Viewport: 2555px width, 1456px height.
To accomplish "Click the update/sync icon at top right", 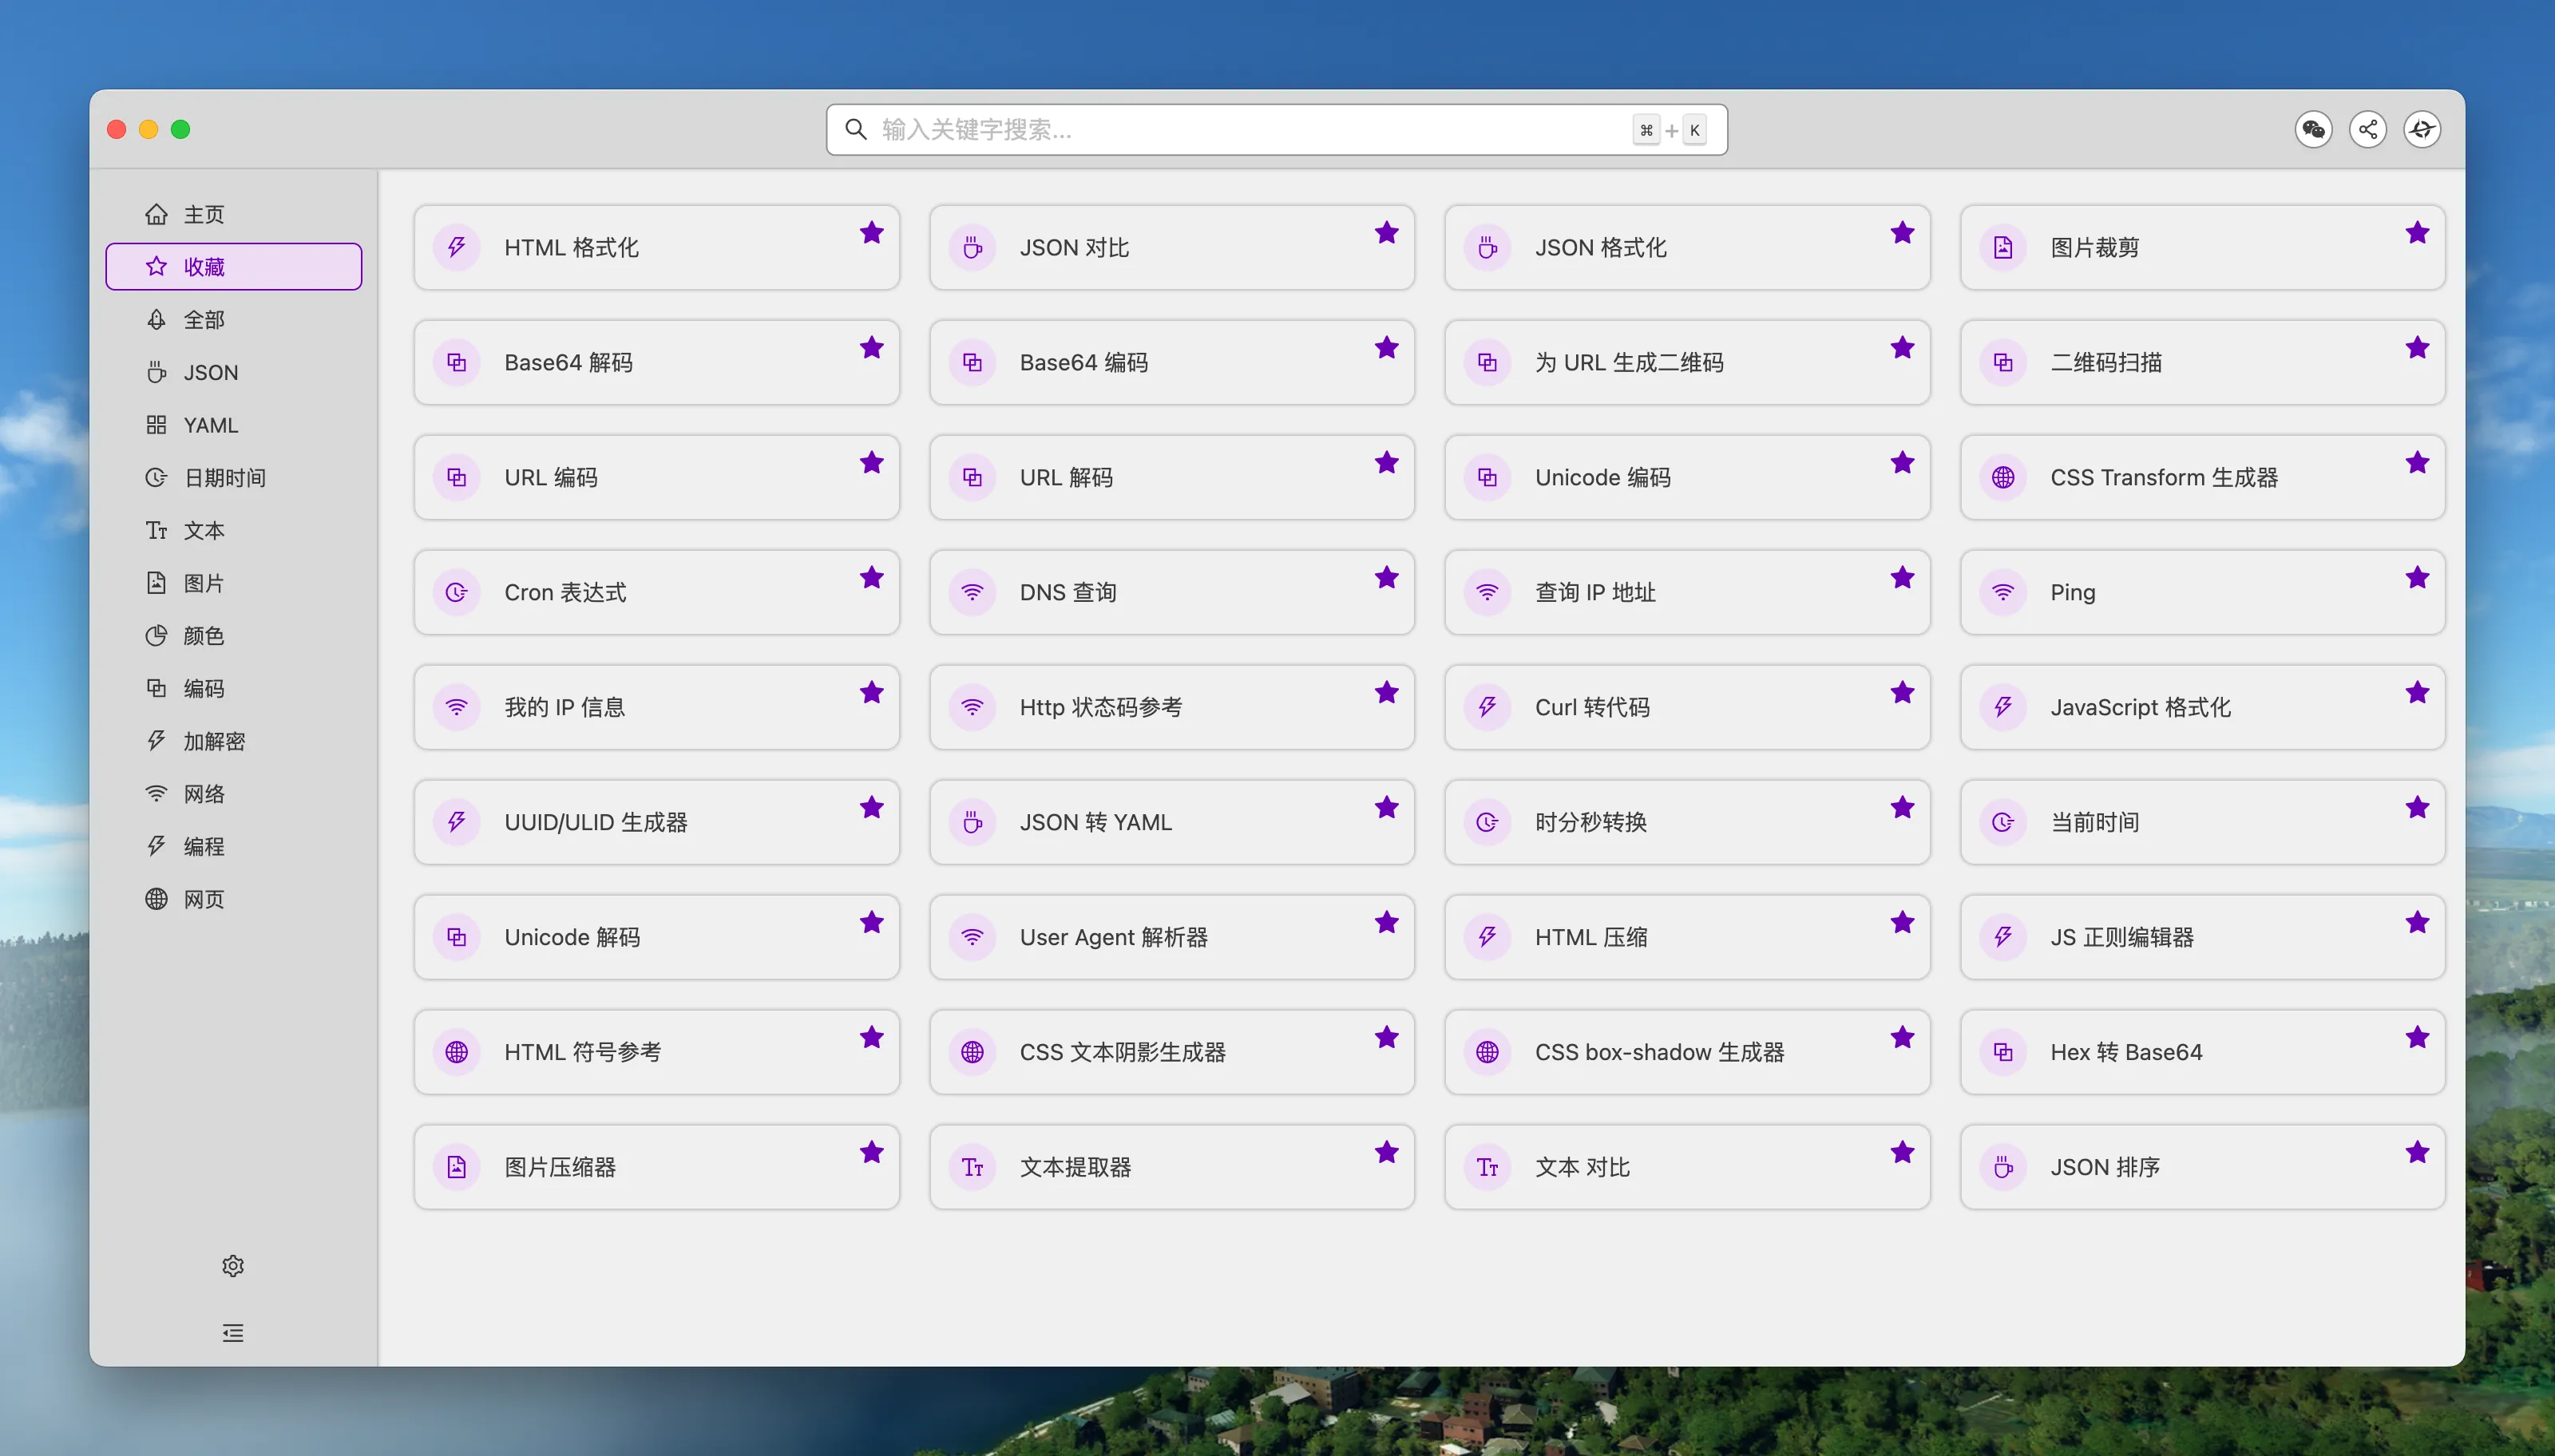I will coord(2421,129).
